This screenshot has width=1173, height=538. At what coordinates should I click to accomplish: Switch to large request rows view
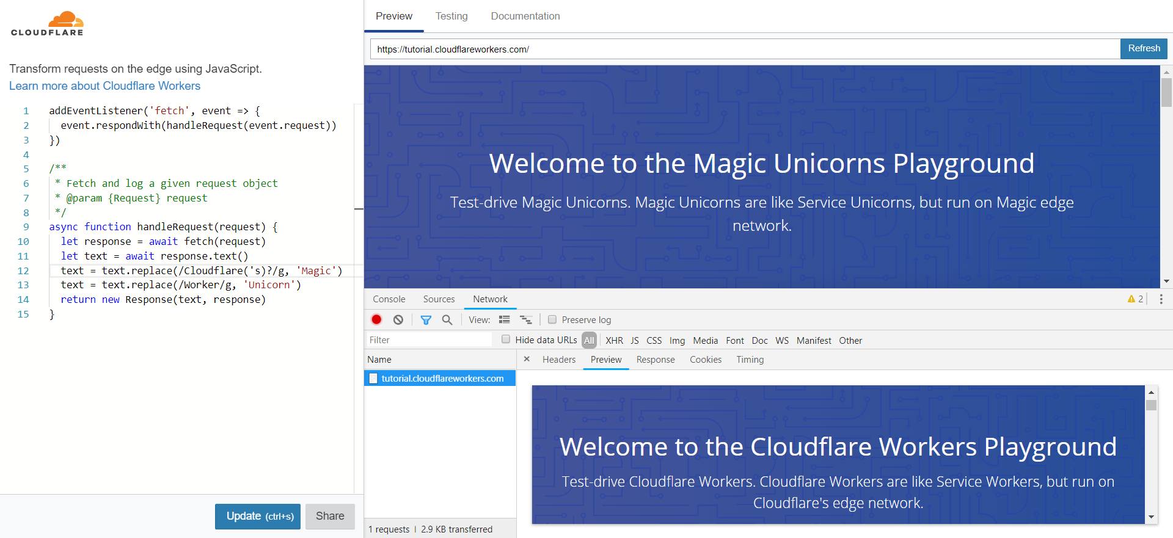click(504, 319)
